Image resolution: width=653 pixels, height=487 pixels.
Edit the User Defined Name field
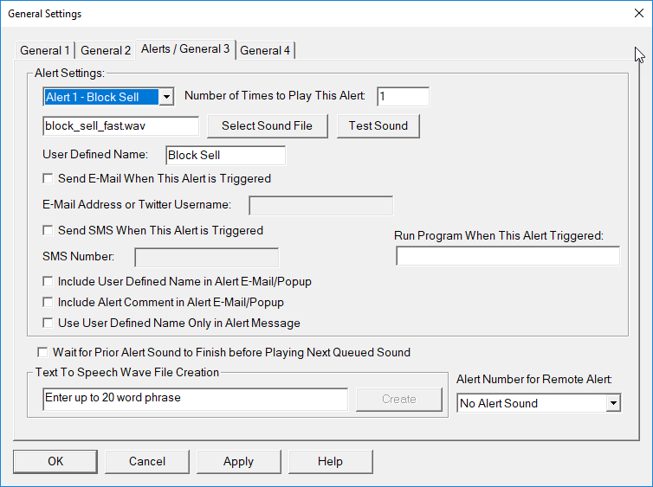225,156
